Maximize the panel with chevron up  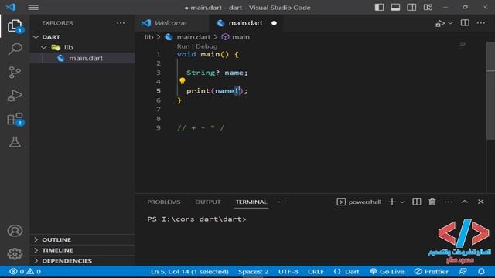pos(464,202)
